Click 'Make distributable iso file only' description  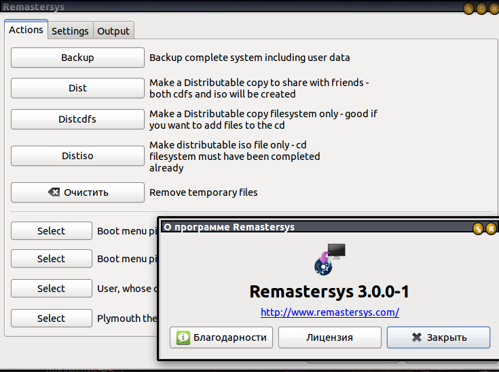point(235,157)
